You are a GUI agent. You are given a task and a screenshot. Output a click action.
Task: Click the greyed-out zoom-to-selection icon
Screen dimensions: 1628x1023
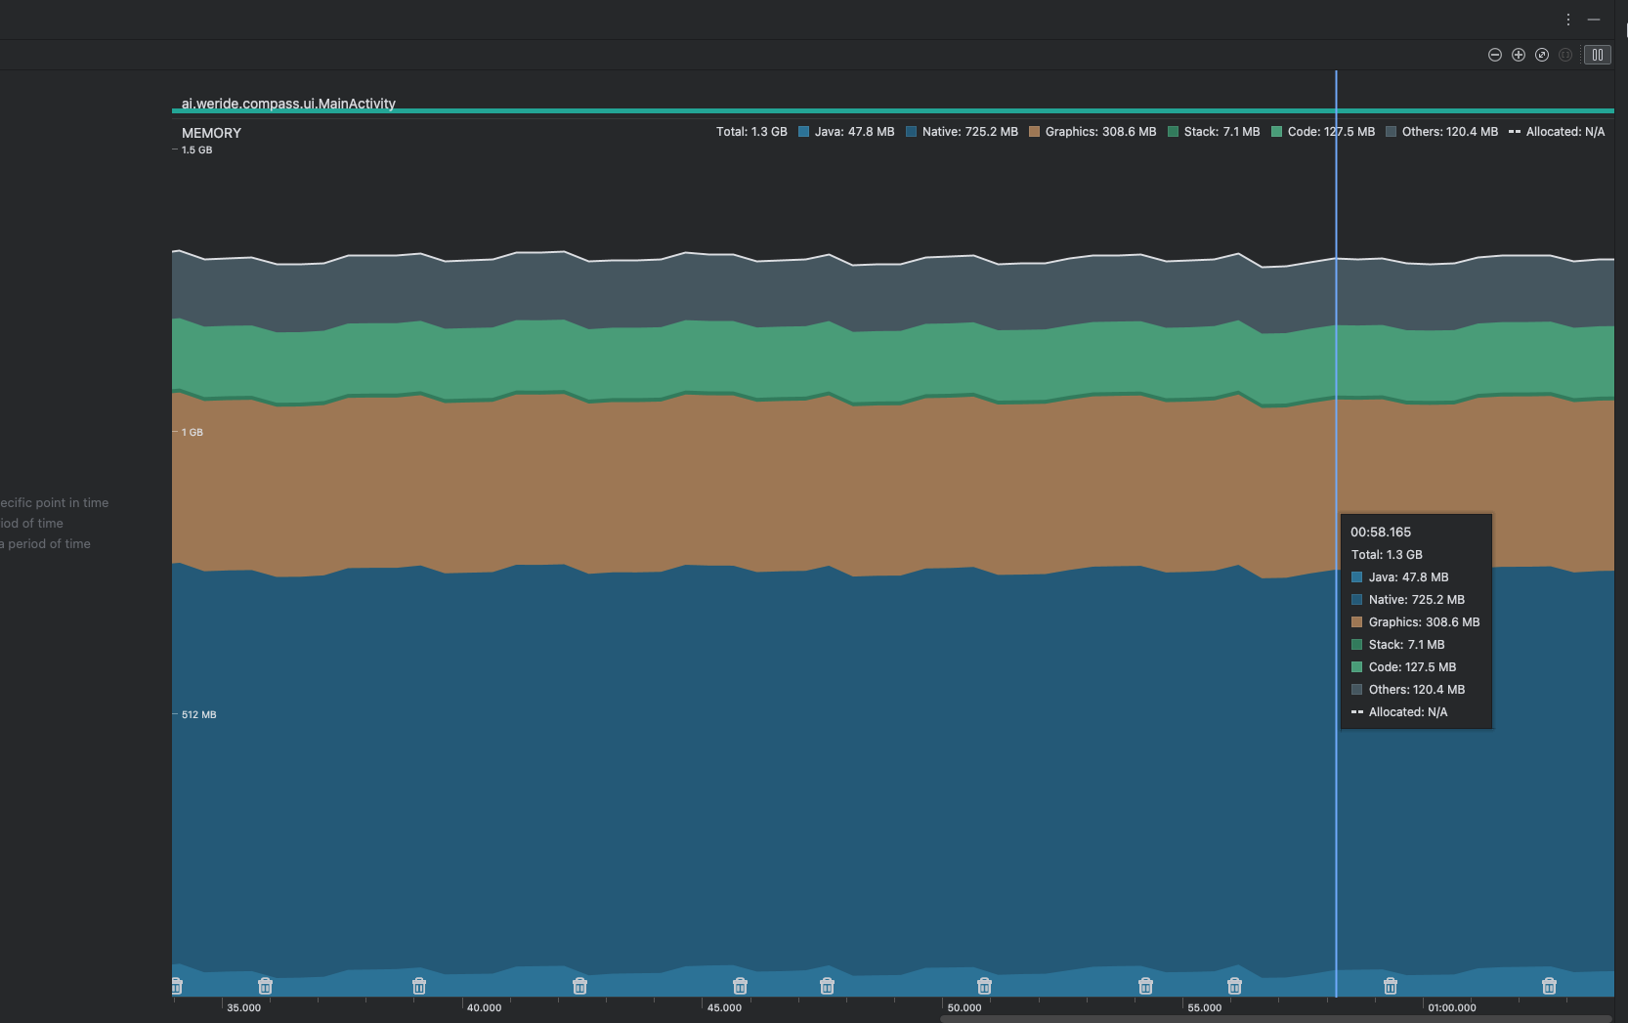point(1565,55)
